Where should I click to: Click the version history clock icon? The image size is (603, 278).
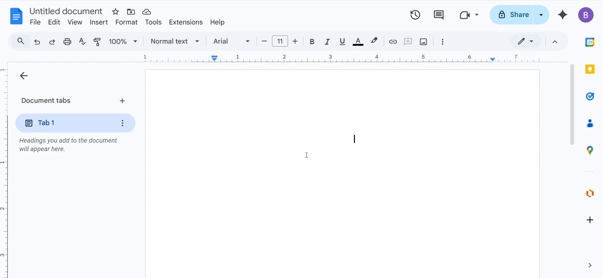415,15
